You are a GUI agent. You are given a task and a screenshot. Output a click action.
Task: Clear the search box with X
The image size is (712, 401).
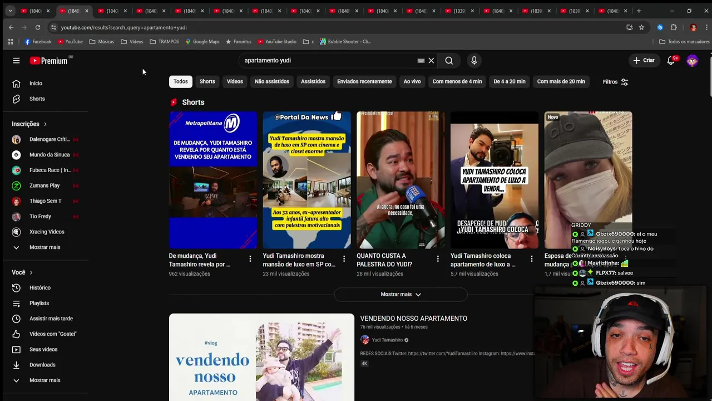431,61
